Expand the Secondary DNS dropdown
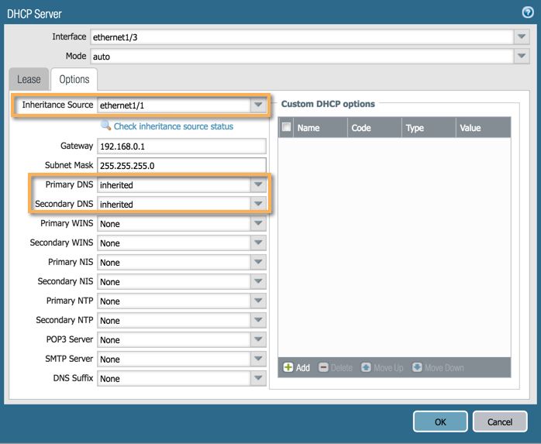 coord(257,204)
